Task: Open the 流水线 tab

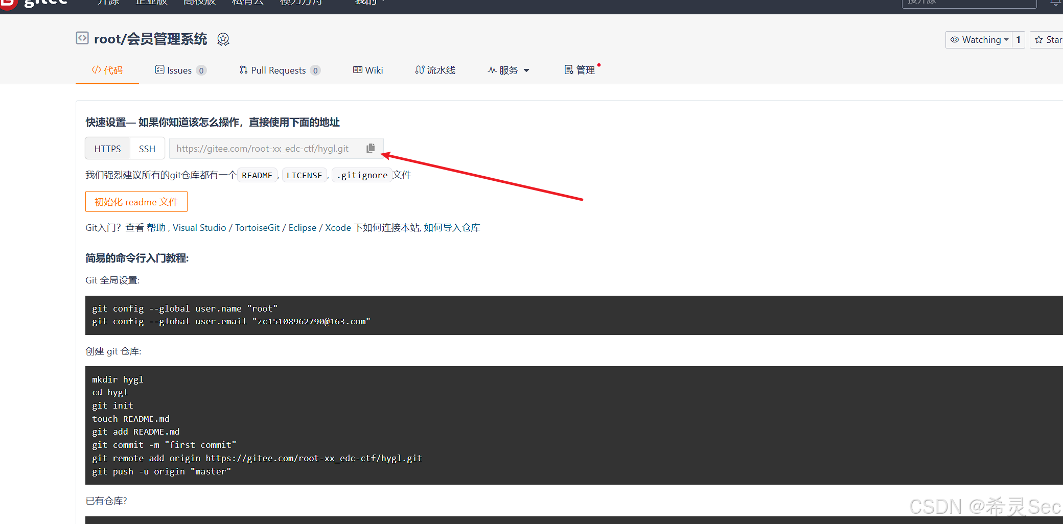Action: coord(435,70)
